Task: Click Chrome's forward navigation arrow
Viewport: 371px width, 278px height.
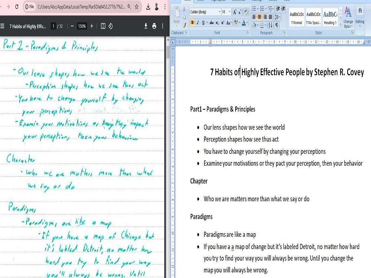Action: coord(8,7)
